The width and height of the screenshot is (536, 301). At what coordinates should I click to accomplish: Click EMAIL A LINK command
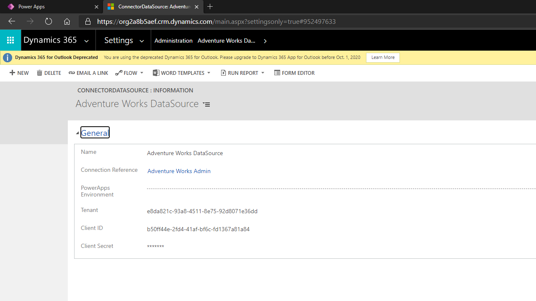(x=88, y=73)
